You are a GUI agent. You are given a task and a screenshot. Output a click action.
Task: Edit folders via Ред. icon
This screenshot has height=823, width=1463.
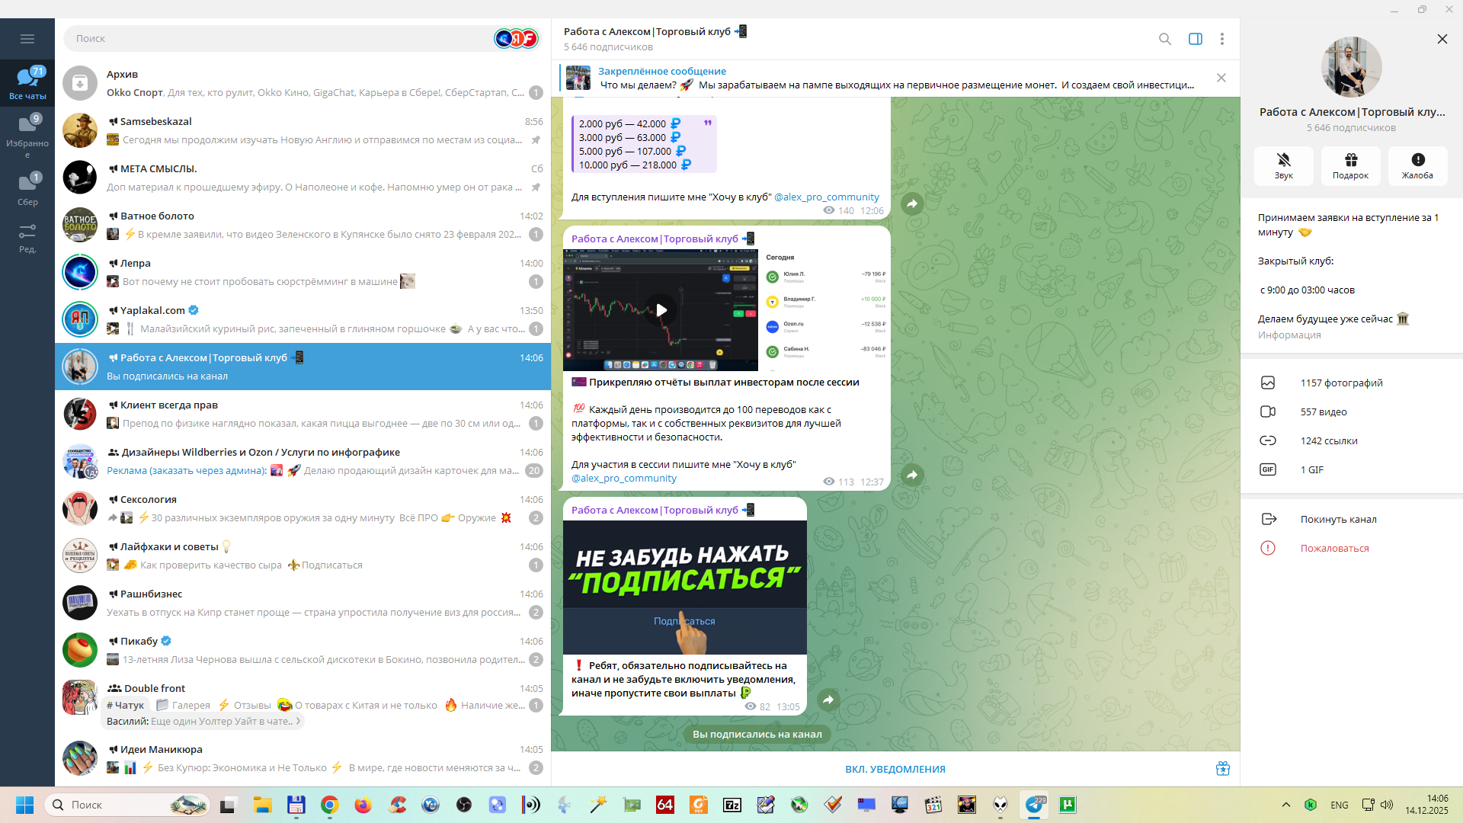point(27,238)
